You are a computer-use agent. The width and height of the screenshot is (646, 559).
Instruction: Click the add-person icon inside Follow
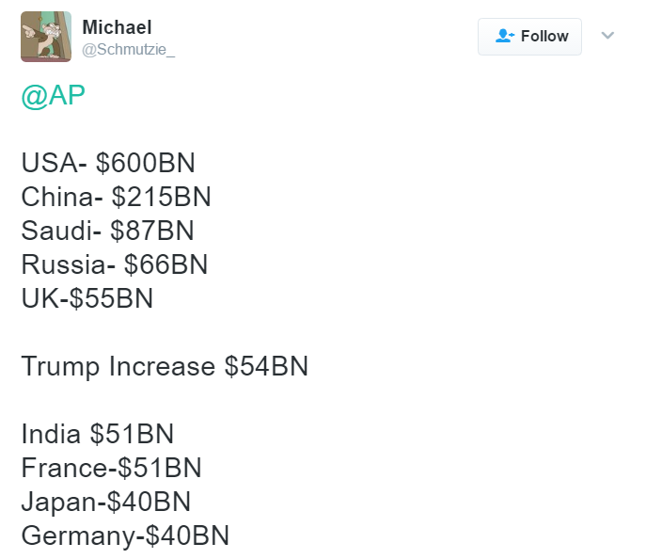coord(505,36)
